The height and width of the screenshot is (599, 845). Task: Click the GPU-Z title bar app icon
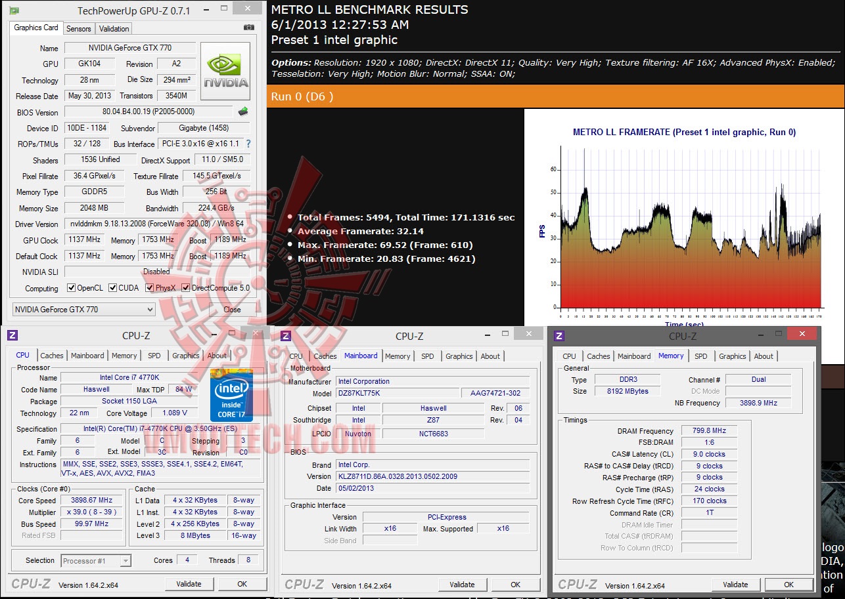click(x=14, y=10)
